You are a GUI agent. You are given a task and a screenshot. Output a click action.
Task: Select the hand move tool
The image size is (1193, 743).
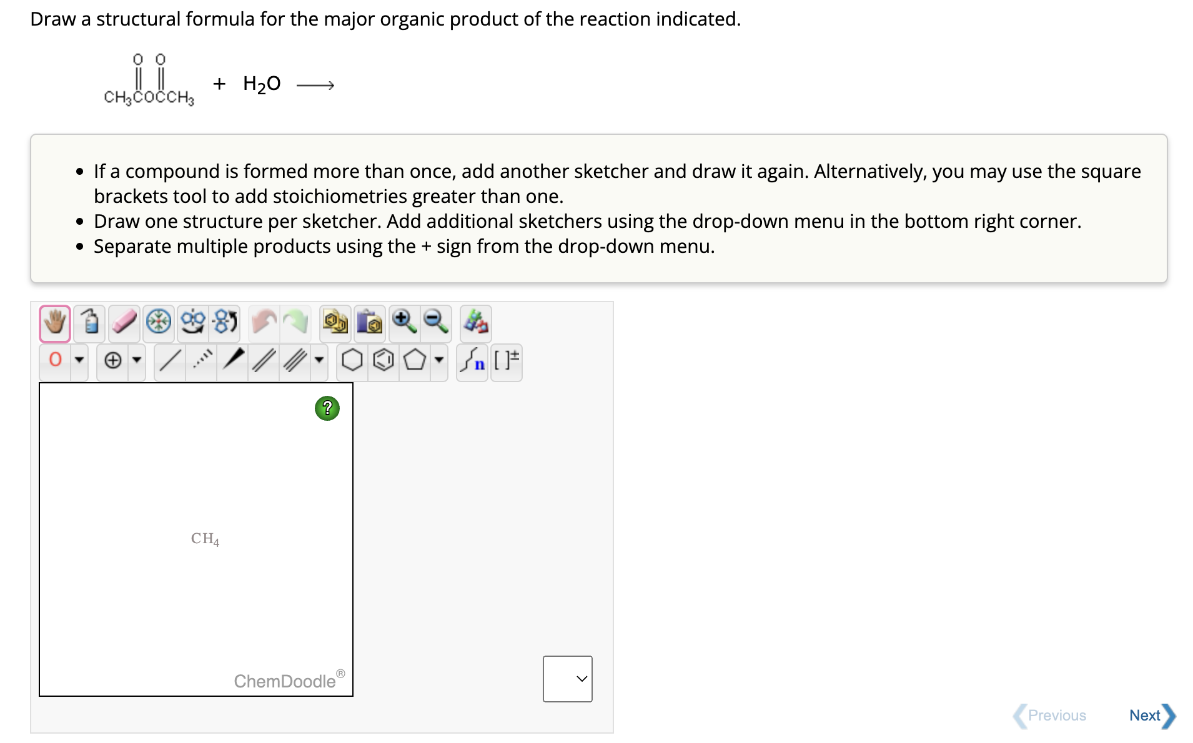point(55,323)
